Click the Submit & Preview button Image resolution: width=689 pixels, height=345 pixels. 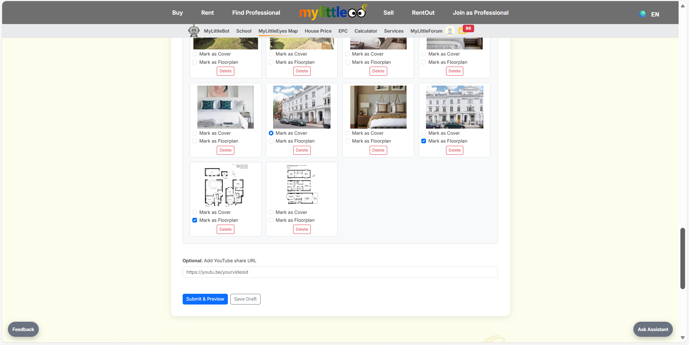(x=205, y=299)
